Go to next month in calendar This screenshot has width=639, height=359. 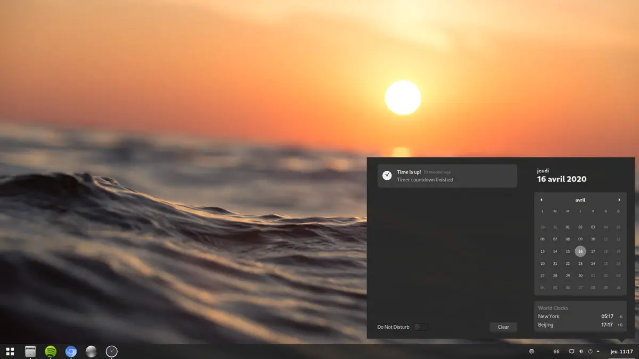[619, 200]
